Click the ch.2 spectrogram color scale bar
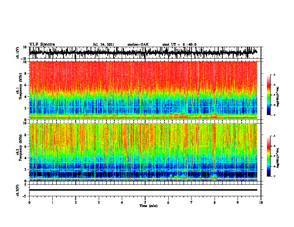This screenshot has height=227, width=294. click(268, 156)
